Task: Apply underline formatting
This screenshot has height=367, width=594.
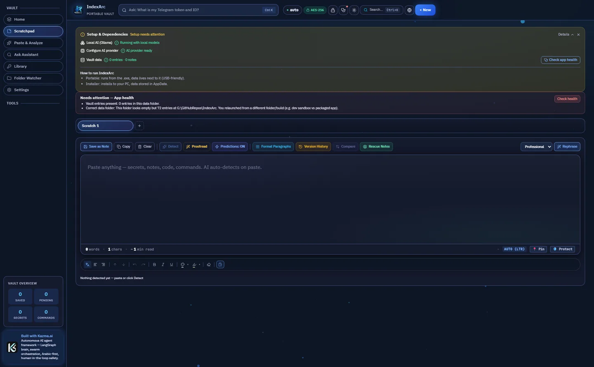Action: click(172, 265)
